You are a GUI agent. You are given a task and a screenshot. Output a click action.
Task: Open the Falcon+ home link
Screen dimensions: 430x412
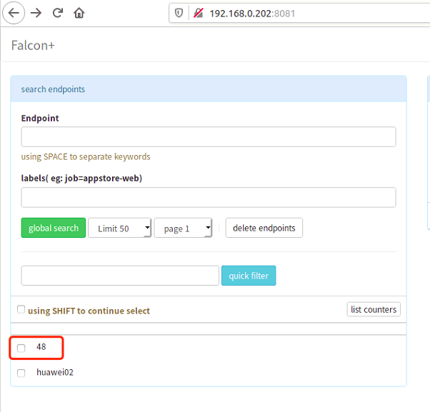pyautogui.click(x=33, y=46)
